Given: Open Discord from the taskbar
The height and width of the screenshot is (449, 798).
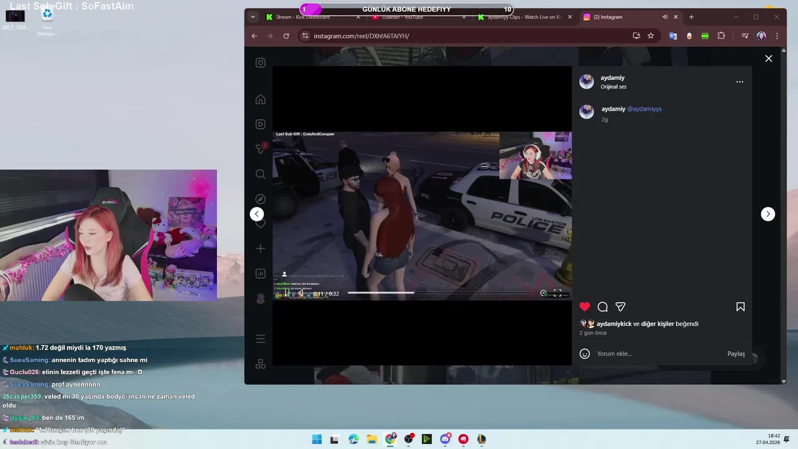Looking at the screenshot, I should [445, 439].
